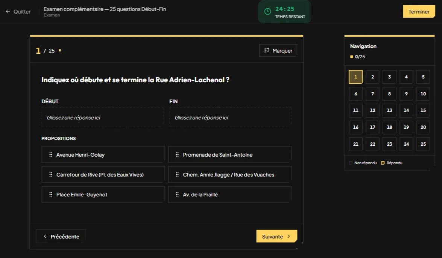442x258 pixels.
Task: Click the Quitter link
Action: pyautogui.click(x=22, y=12)
